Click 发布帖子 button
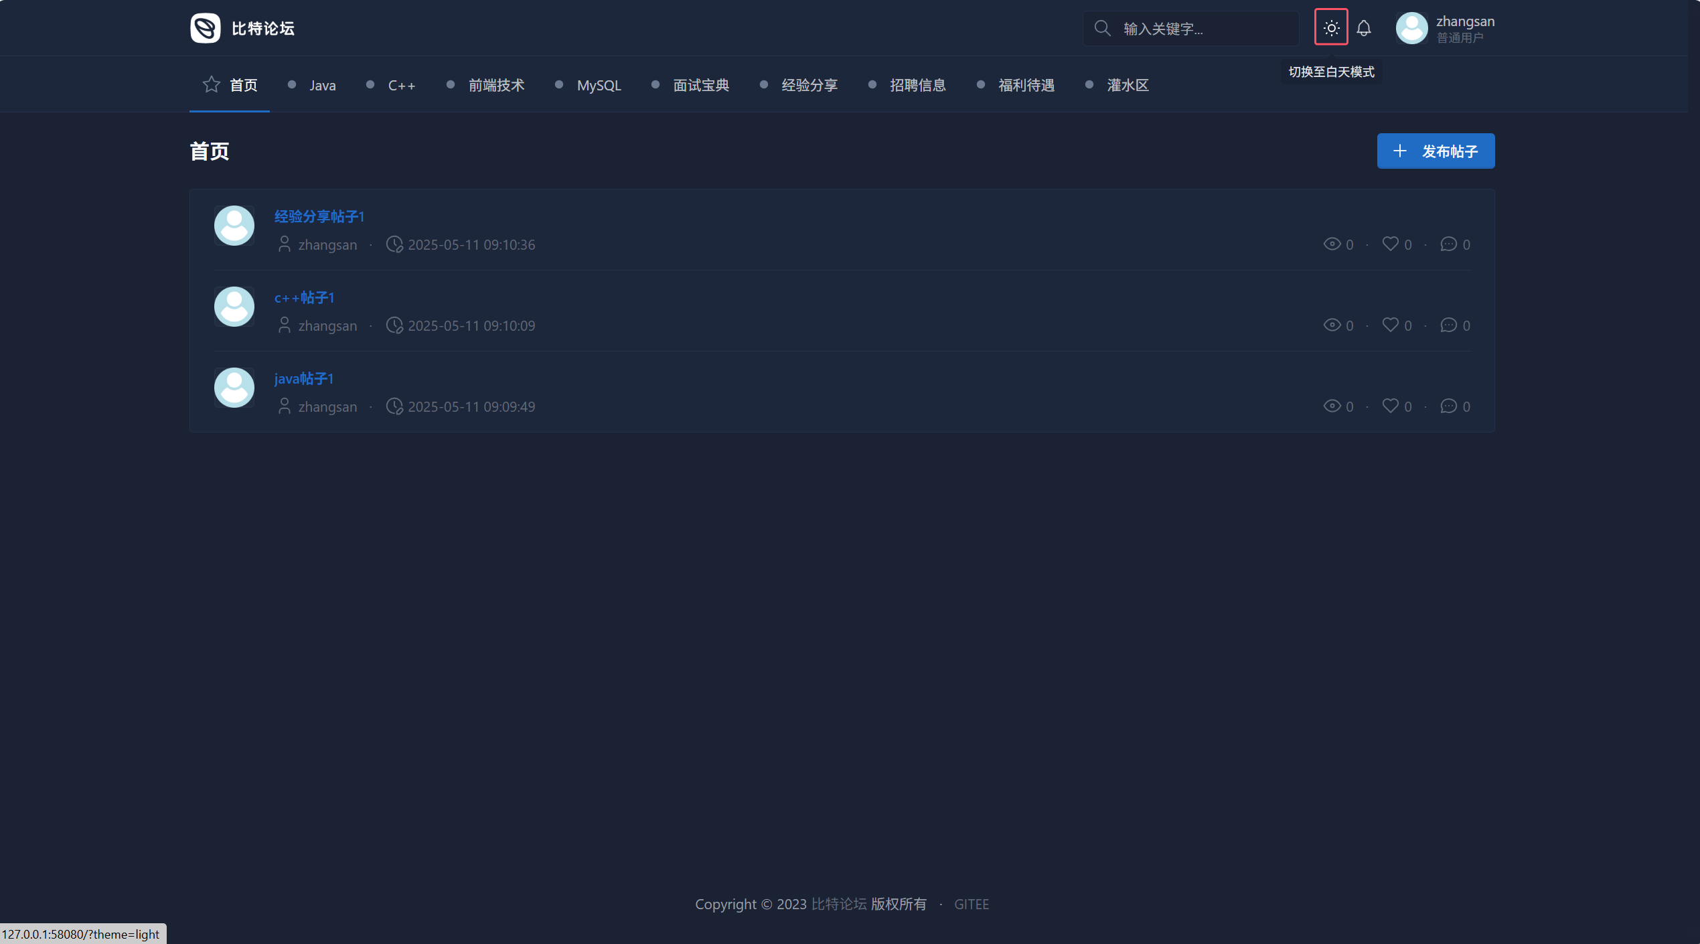Viewport: 1700px width, 944px height. click(1436, 151)
